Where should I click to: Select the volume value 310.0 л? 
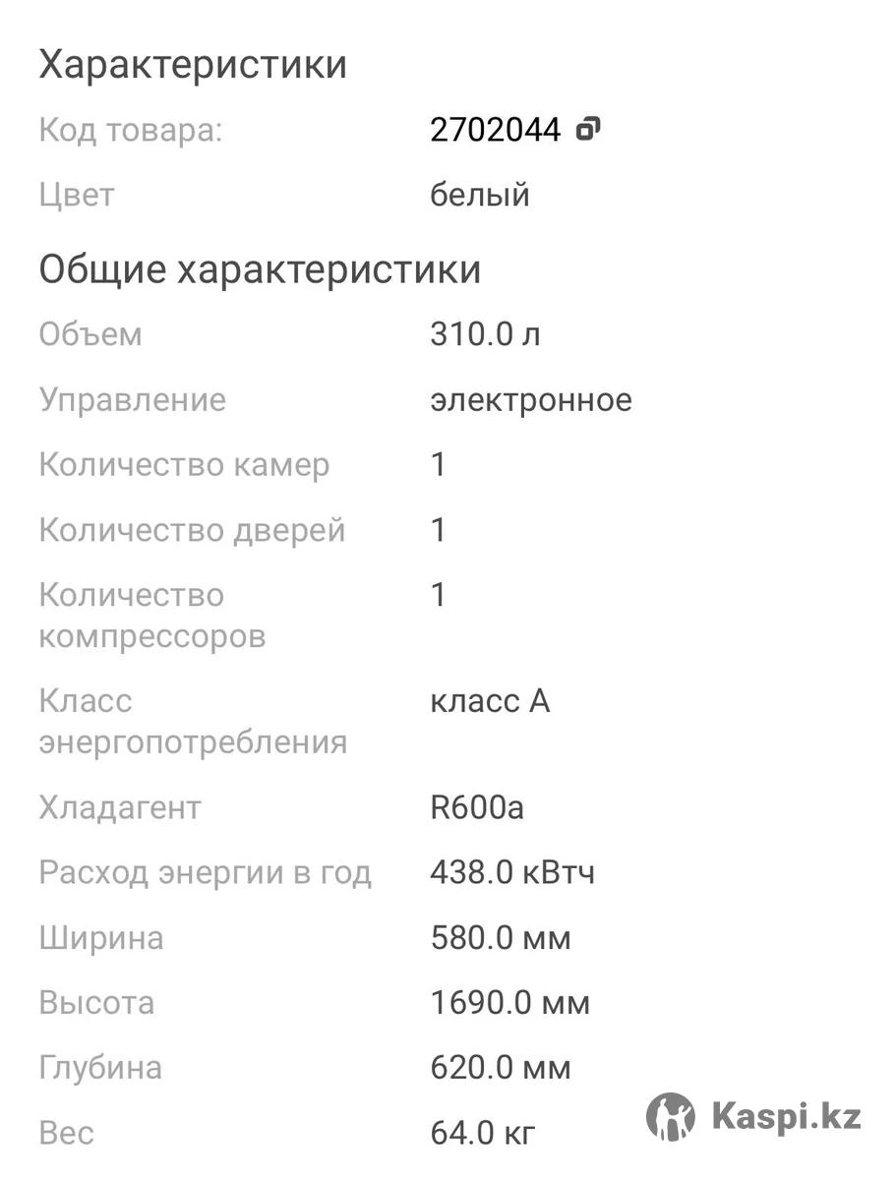coord(486,334)
